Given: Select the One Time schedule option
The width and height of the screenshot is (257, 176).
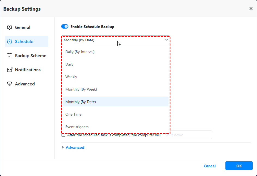Looking at the screenshot, I should coord(73,114).
